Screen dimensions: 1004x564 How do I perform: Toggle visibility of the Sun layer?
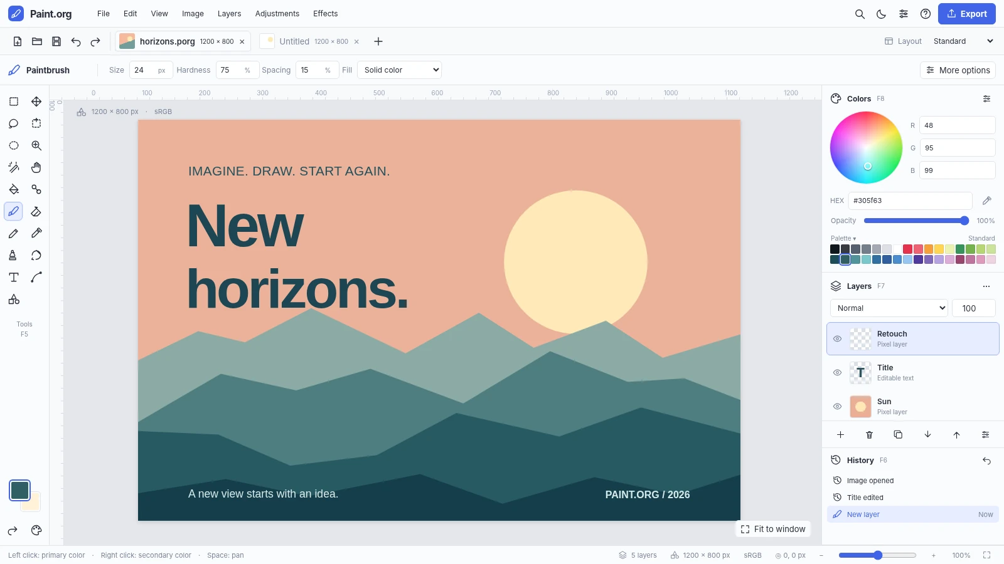[x=837, y=406]
